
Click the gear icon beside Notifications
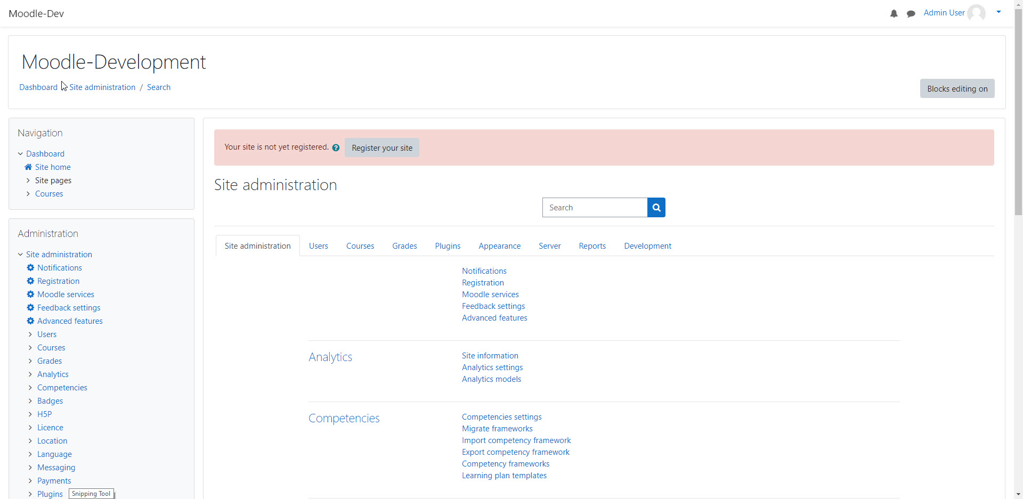[x=30, y=267]
